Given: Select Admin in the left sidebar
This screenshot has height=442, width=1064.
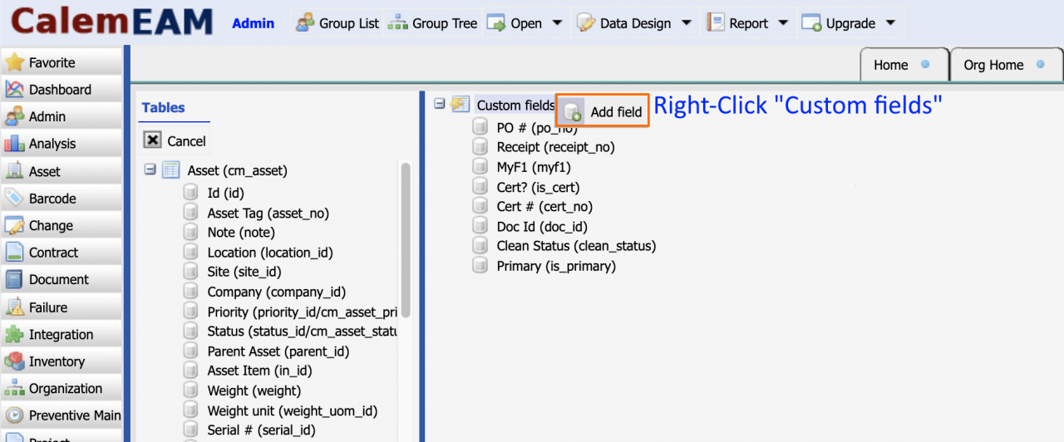Looking at the screenshot, I should (x=61, y=117).
